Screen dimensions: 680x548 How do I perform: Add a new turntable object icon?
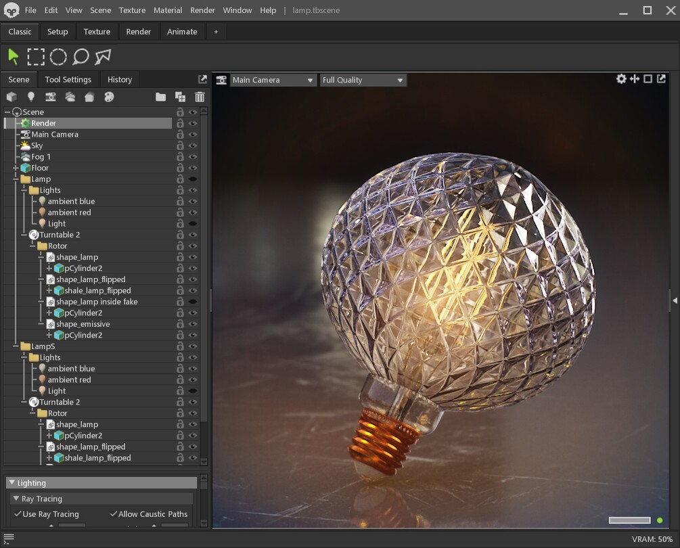pos(109,97)
